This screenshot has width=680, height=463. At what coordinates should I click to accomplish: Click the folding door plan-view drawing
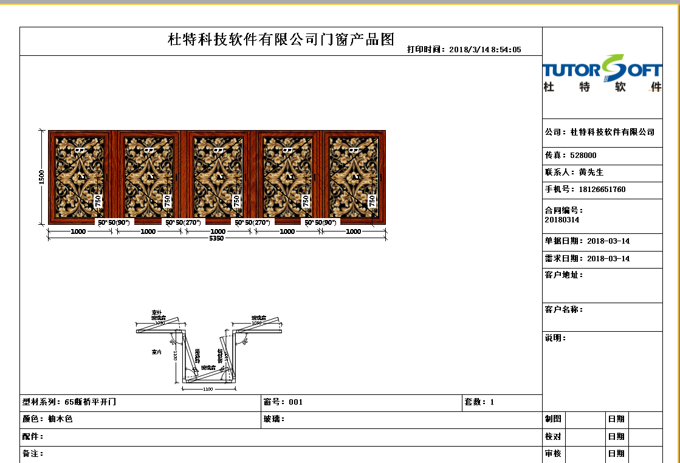pyautogui.click(x=209, y=350)
